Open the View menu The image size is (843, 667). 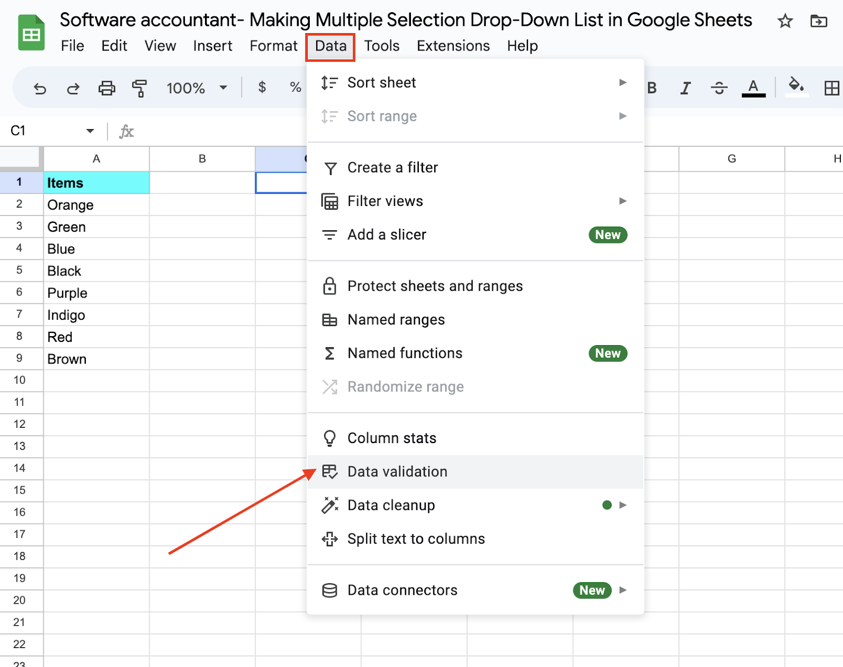pos(160,46)
